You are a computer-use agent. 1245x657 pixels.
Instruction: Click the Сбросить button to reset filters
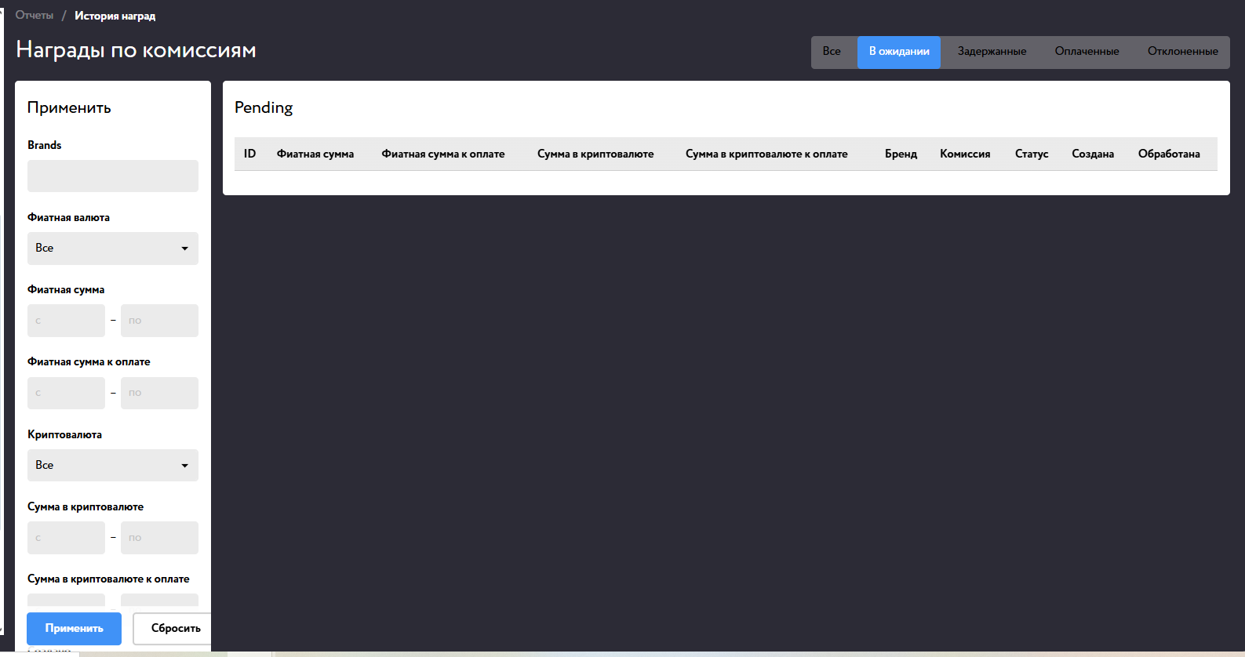click(175, 629)
